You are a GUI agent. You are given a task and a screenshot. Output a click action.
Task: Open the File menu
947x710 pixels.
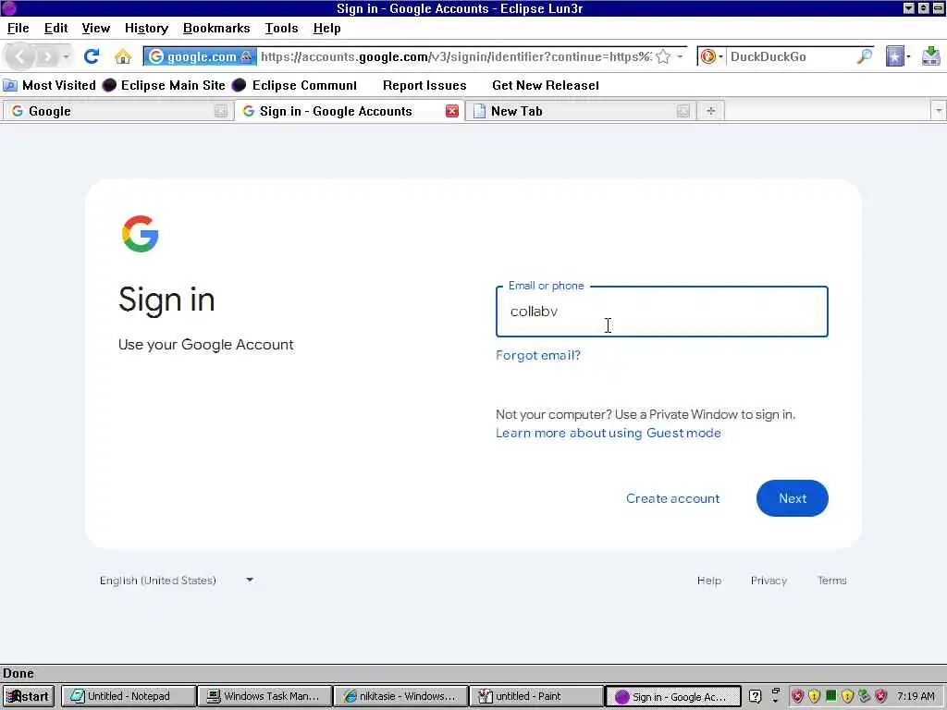tap(18, 29)
